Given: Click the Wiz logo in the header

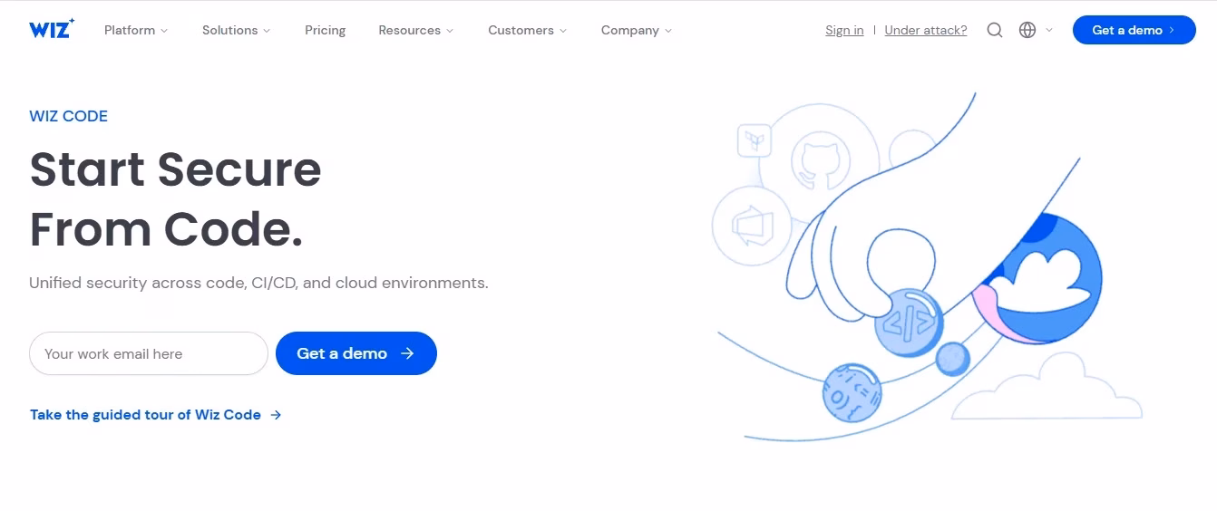Looking at the screenshot, I should coord(52,29).
